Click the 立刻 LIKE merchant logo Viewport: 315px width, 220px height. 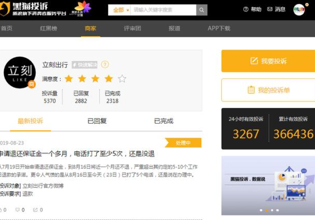(19, 72)
